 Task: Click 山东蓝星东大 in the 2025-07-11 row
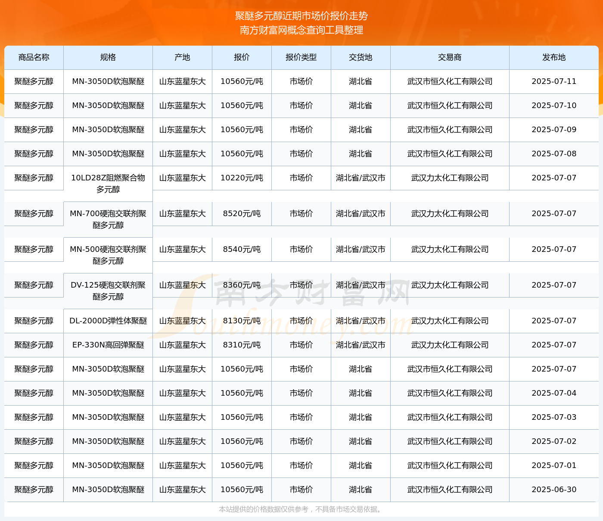click(x=183, y=81)
